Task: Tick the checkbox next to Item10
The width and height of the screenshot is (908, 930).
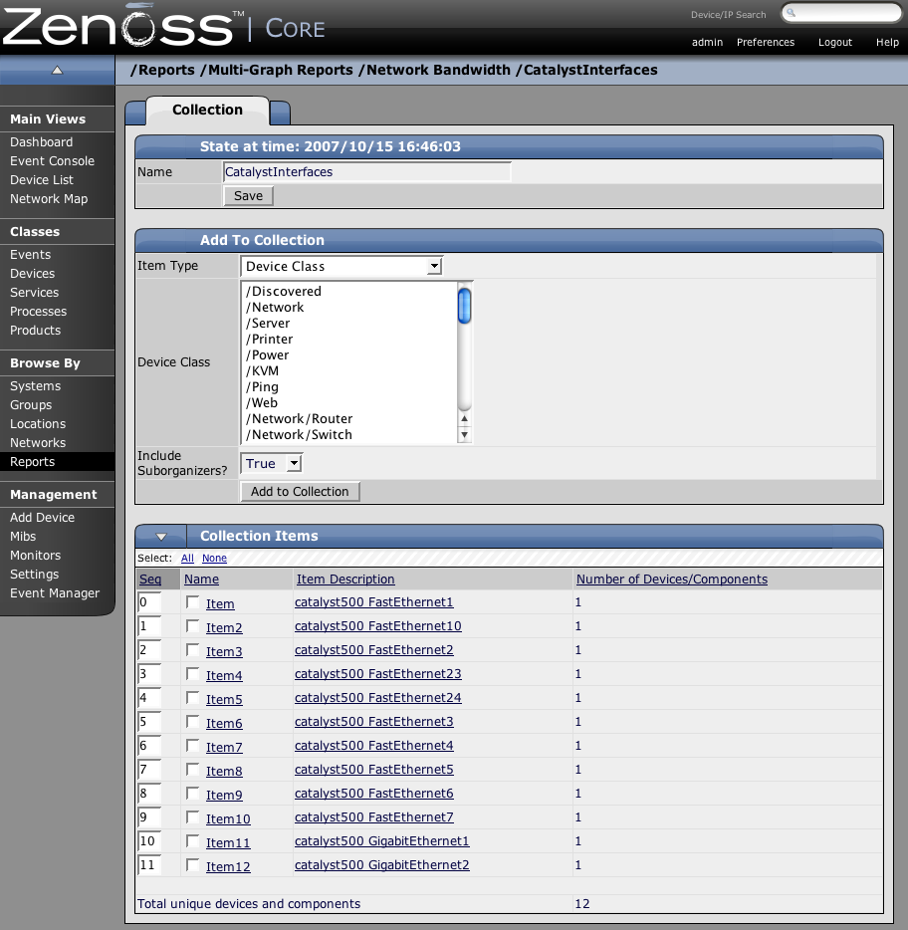Action: (x=192, y=817)
